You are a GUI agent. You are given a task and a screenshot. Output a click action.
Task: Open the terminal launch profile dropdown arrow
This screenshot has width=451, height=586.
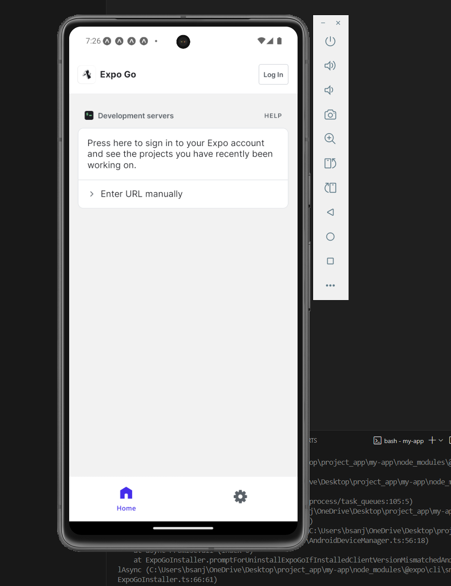(441, 440)
